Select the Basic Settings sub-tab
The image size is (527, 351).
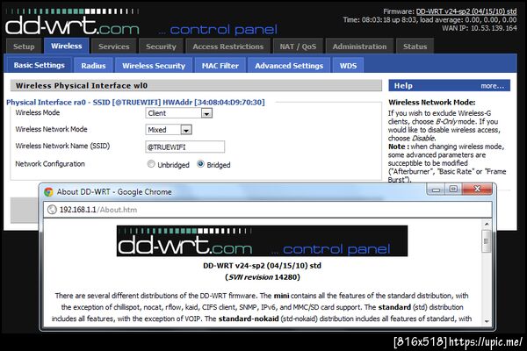pos(39,65)
